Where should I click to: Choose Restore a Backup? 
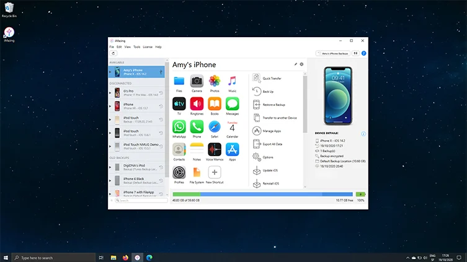click(x=269, y=105)
